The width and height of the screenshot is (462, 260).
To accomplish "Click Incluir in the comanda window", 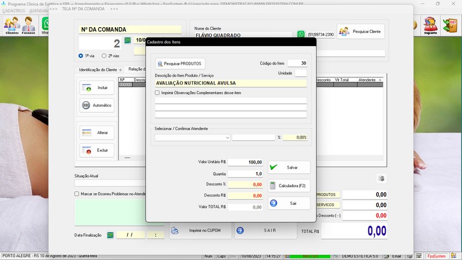I will pyautogui.click(x=96, y=88).
